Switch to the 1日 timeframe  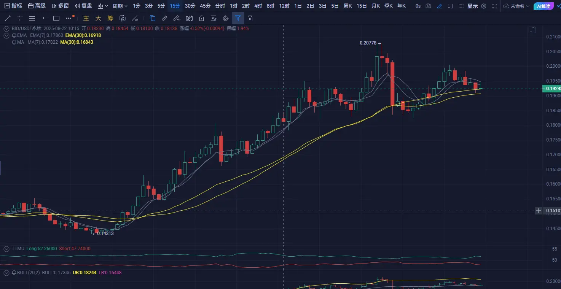click(x=298, y=6)
